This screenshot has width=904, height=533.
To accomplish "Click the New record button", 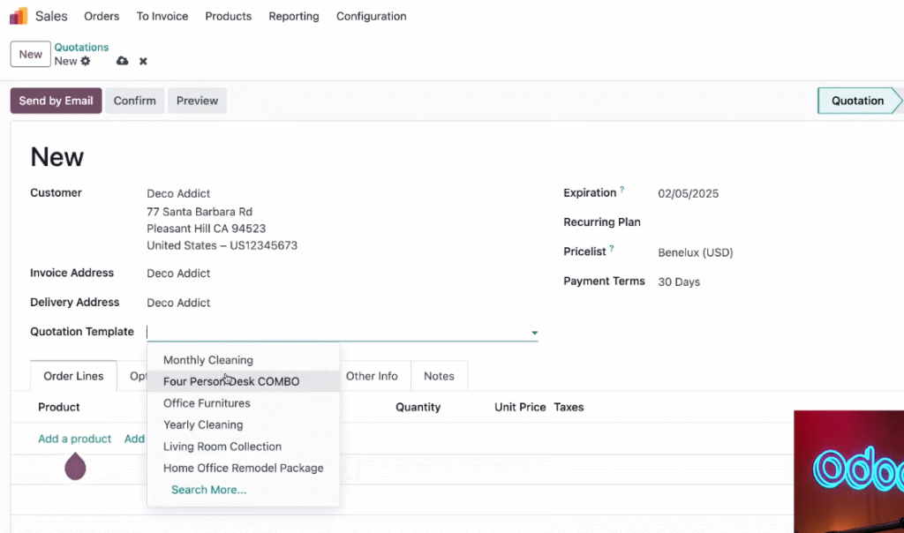I will [x=31, y=54].
